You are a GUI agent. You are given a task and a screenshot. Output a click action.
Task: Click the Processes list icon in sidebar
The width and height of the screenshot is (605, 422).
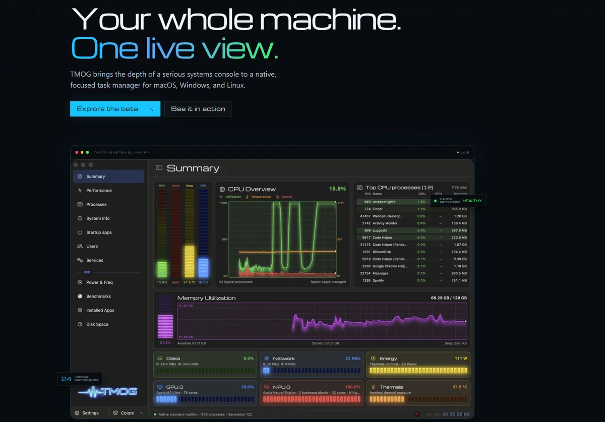coord(80,205)
